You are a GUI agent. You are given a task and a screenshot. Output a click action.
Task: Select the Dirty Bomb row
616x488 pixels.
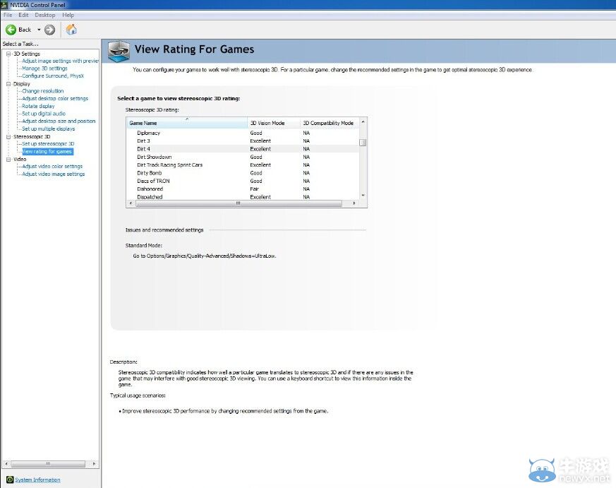[243, 173]
